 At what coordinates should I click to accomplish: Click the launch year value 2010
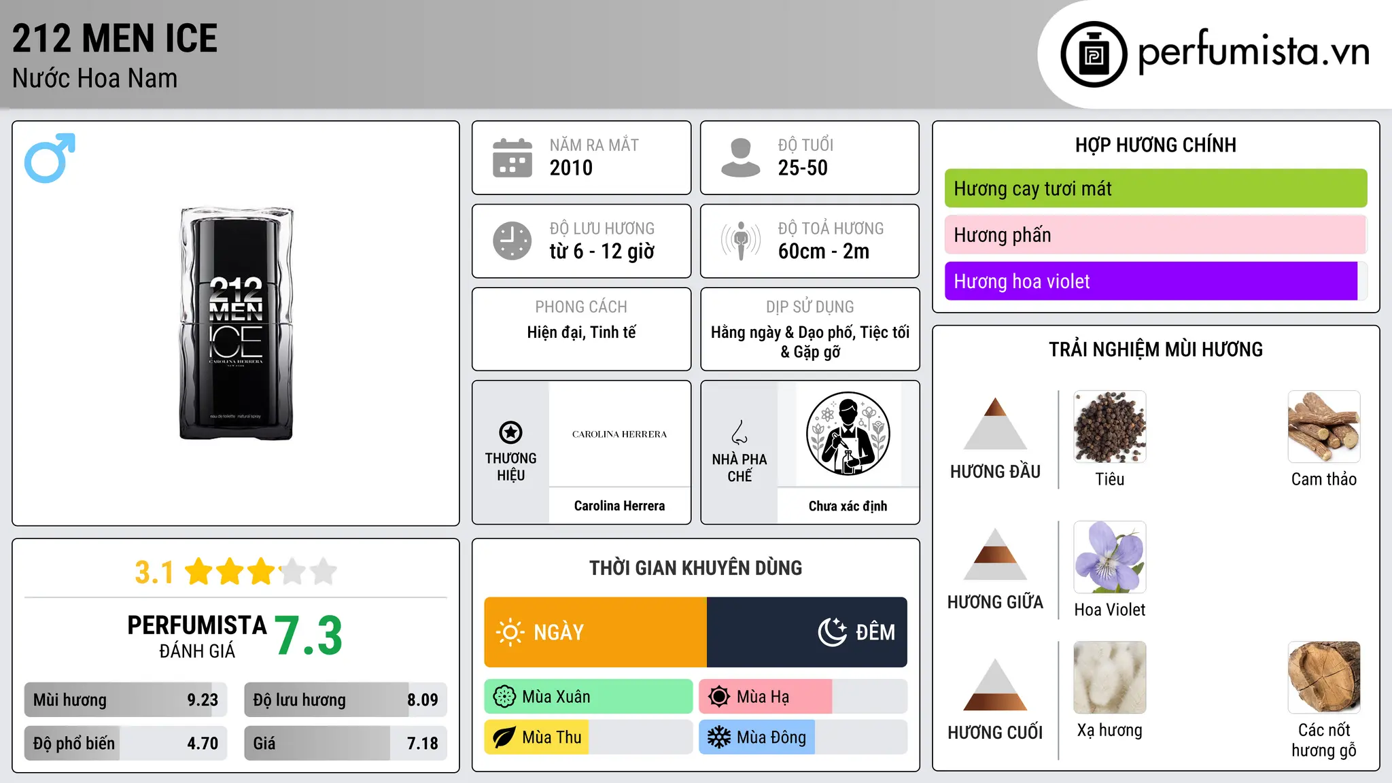[571, 168]
